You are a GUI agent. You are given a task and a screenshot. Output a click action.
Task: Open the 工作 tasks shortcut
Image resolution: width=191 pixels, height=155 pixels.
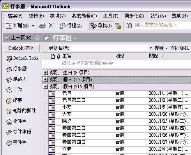pyautogui.click(x=14, y=90)
